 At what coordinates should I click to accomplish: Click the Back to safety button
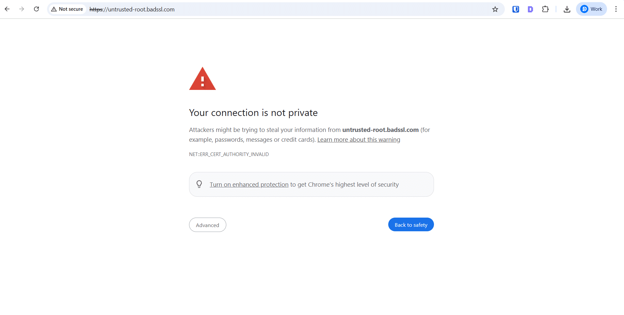click(411, 224)
